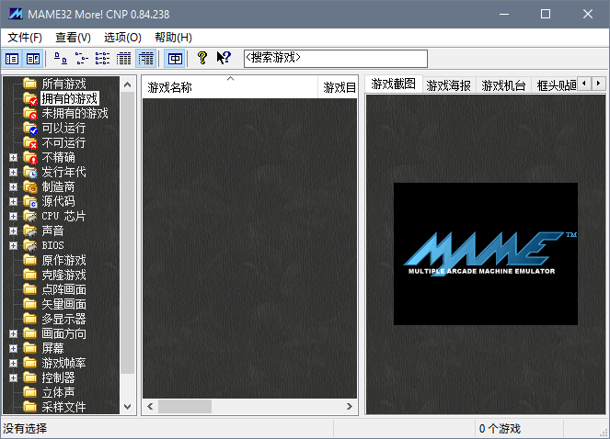The width and height of the screenshot is (610, 439).
Task: Open the 选项(O) menu
Action: (122, 38)
